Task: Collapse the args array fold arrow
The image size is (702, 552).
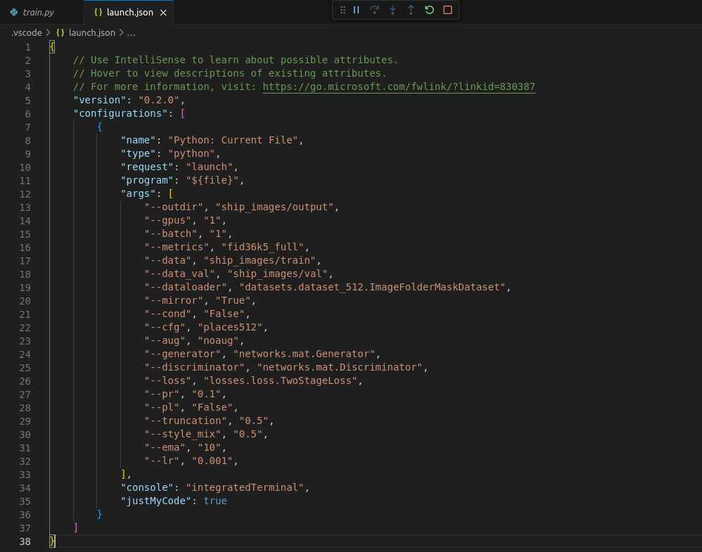Action: pyautogui.click(x=39, y=193)
